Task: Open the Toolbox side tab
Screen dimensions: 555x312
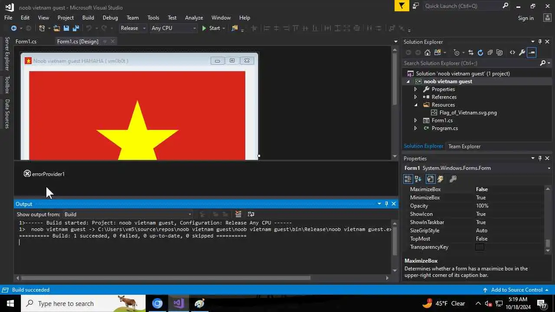Action: coord(7,85)
